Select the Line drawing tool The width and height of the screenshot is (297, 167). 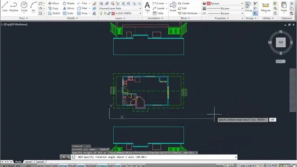tap(5, 6)
